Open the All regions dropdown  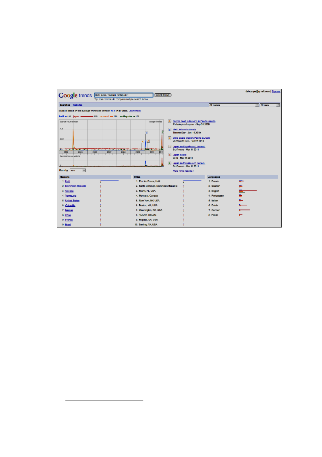233,105
